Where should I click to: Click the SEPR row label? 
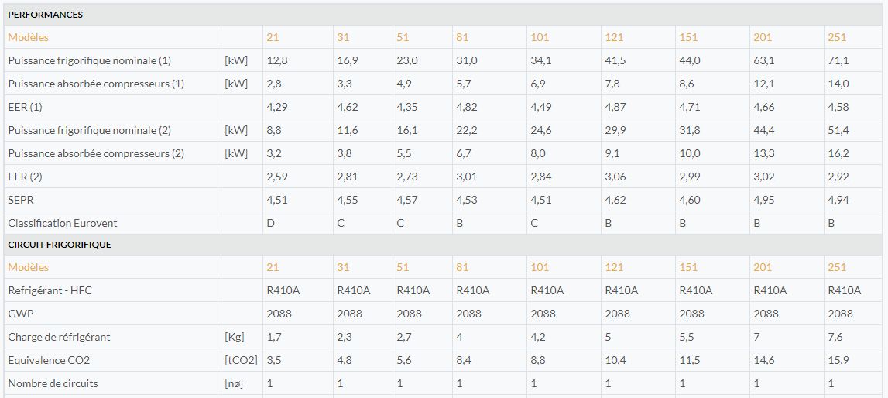point(21,200)
